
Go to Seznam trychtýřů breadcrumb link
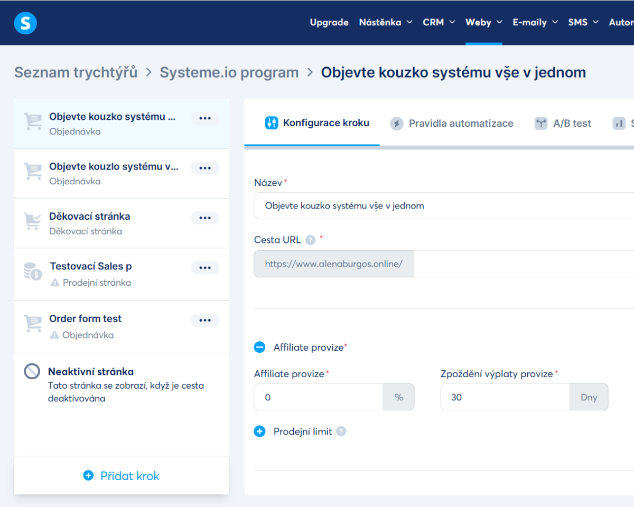76,72
